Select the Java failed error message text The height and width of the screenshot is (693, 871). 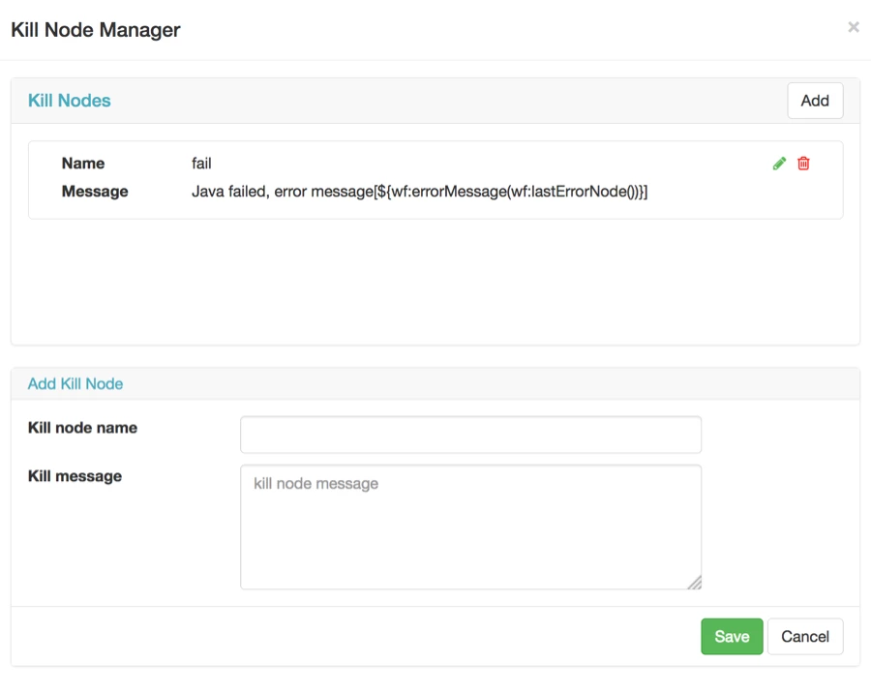point(419,192)
